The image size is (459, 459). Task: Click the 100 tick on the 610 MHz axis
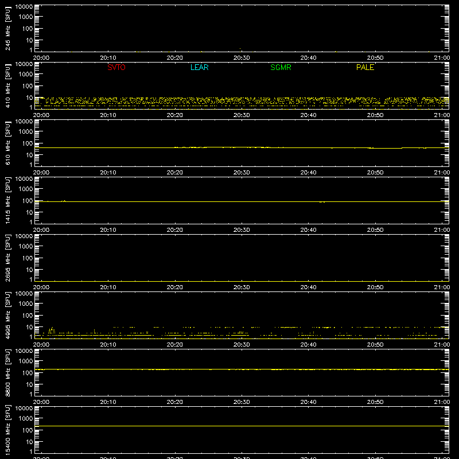pos(28,143)
